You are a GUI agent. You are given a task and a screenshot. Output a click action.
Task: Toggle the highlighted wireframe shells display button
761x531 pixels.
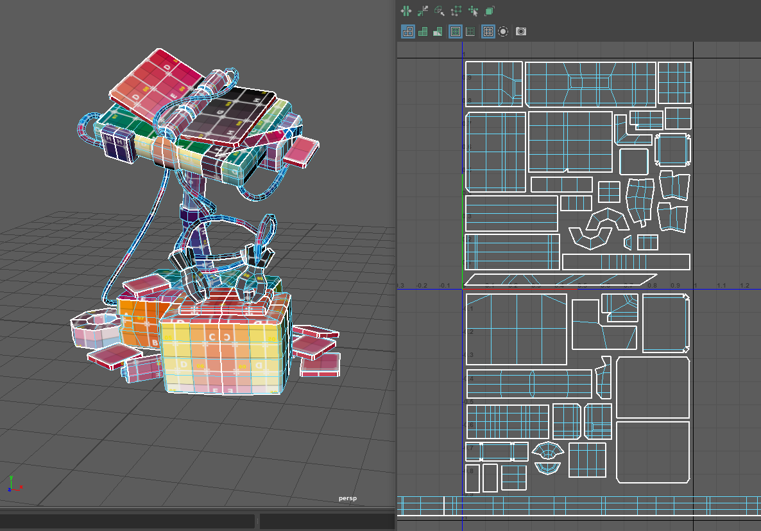pos(407,31)
